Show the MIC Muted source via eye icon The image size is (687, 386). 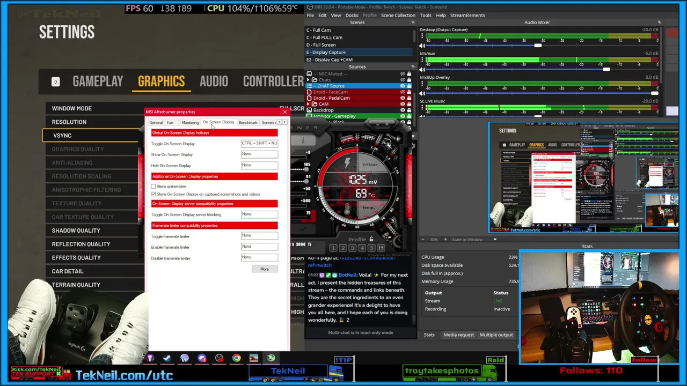click(403, 74)
